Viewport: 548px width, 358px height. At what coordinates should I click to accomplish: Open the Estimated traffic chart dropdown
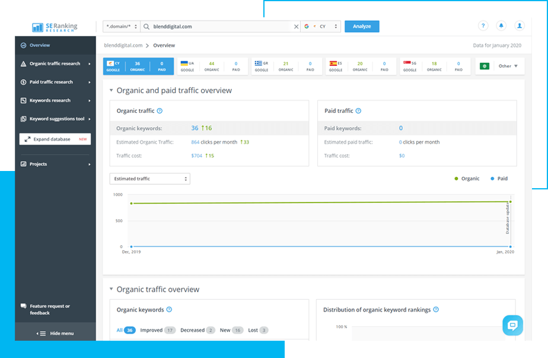[149, 179]
